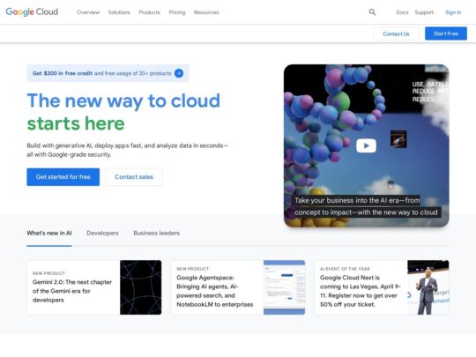Go to Pricing page
Screen dimensions: 476x357
coord(177,12)
